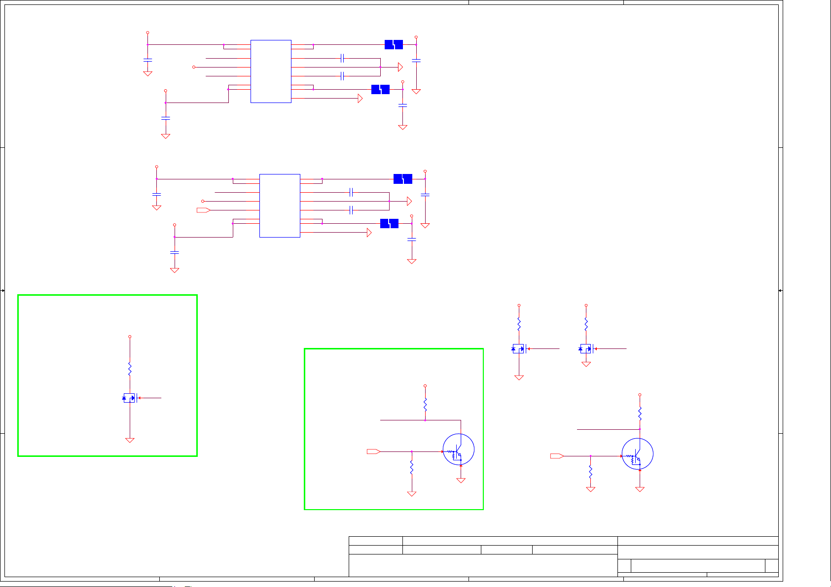Select the ground symbol inside the left green box

130,440
